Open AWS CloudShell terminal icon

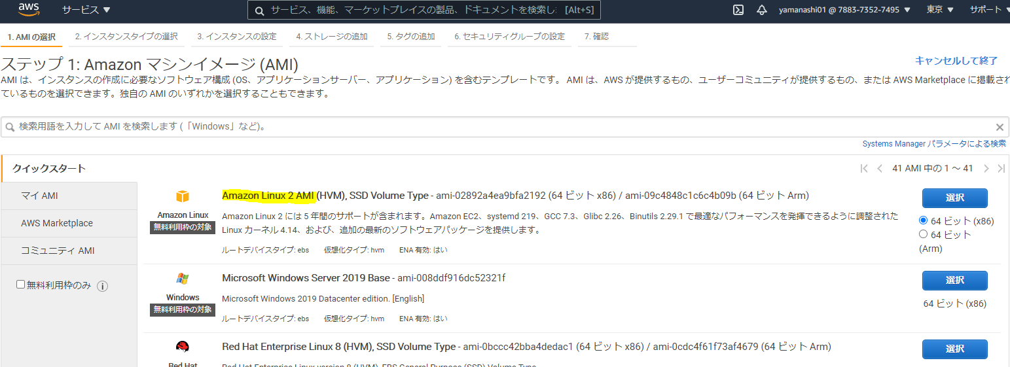click(x=738, y=10)
